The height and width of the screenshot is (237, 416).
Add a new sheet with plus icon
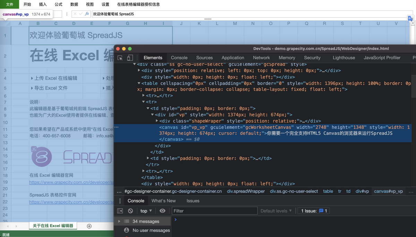pyautogui.click(x=89, y=226)
